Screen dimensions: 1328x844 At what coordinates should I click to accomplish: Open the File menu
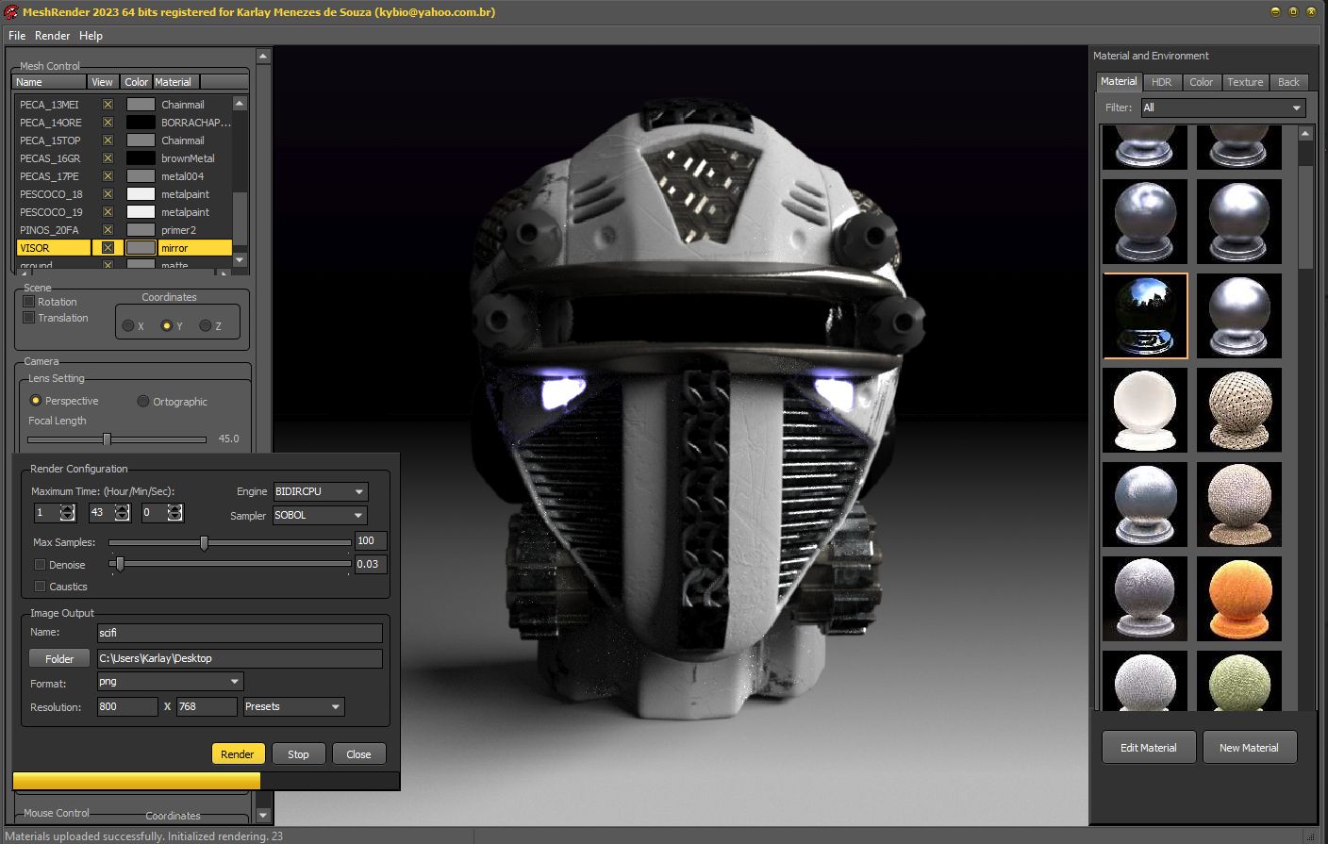click(16, 36)
